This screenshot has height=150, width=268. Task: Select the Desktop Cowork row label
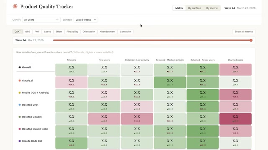pyautogui.click(x=32, y=117)
